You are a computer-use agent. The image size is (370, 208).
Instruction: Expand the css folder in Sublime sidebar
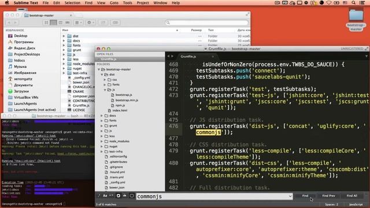coord(105,80)
